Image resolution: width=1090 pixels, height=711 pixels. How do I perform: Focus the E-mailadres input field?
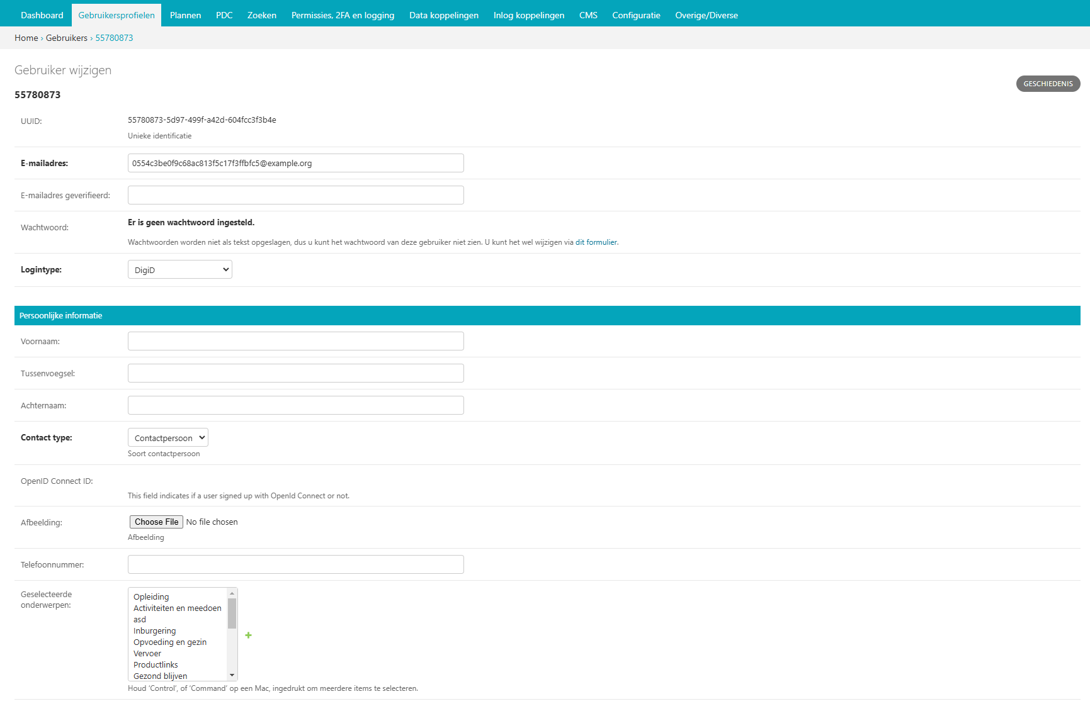295,163
